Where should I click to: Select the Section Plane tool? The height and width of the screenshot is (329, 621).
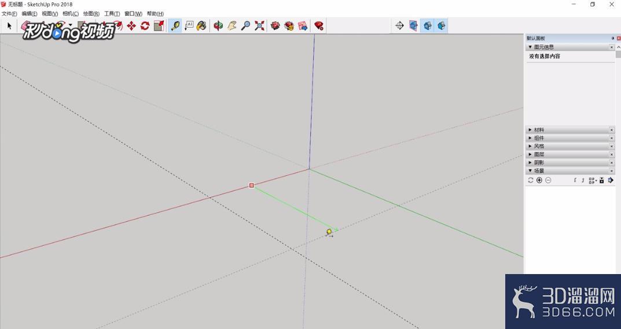[x=399, y=26]
